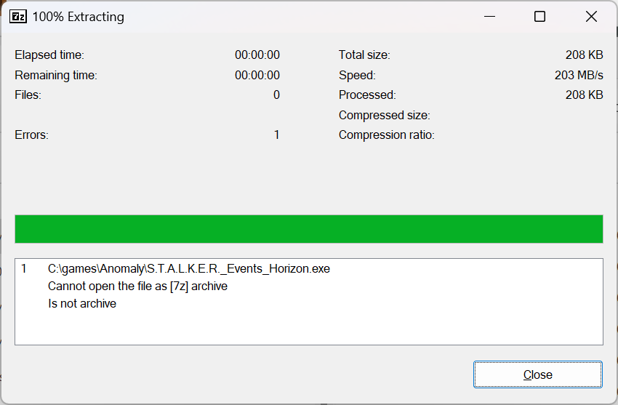Click the '100% Extracting' window title

point(78,17)
